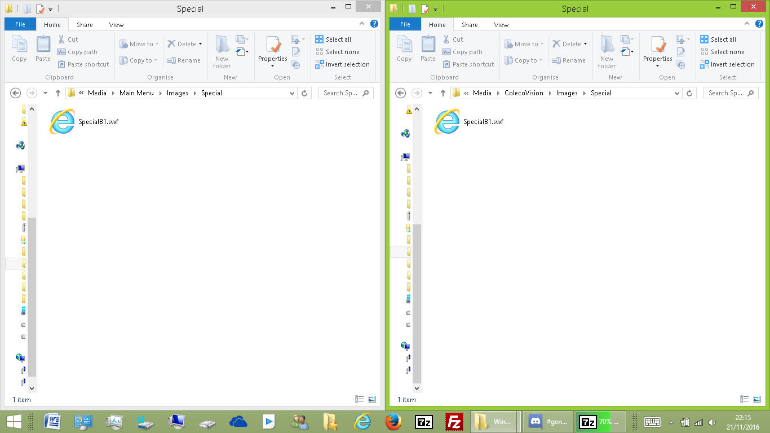
Task: Click the search box in the left window
Action: pyautogui.click(x=346, y=93)
